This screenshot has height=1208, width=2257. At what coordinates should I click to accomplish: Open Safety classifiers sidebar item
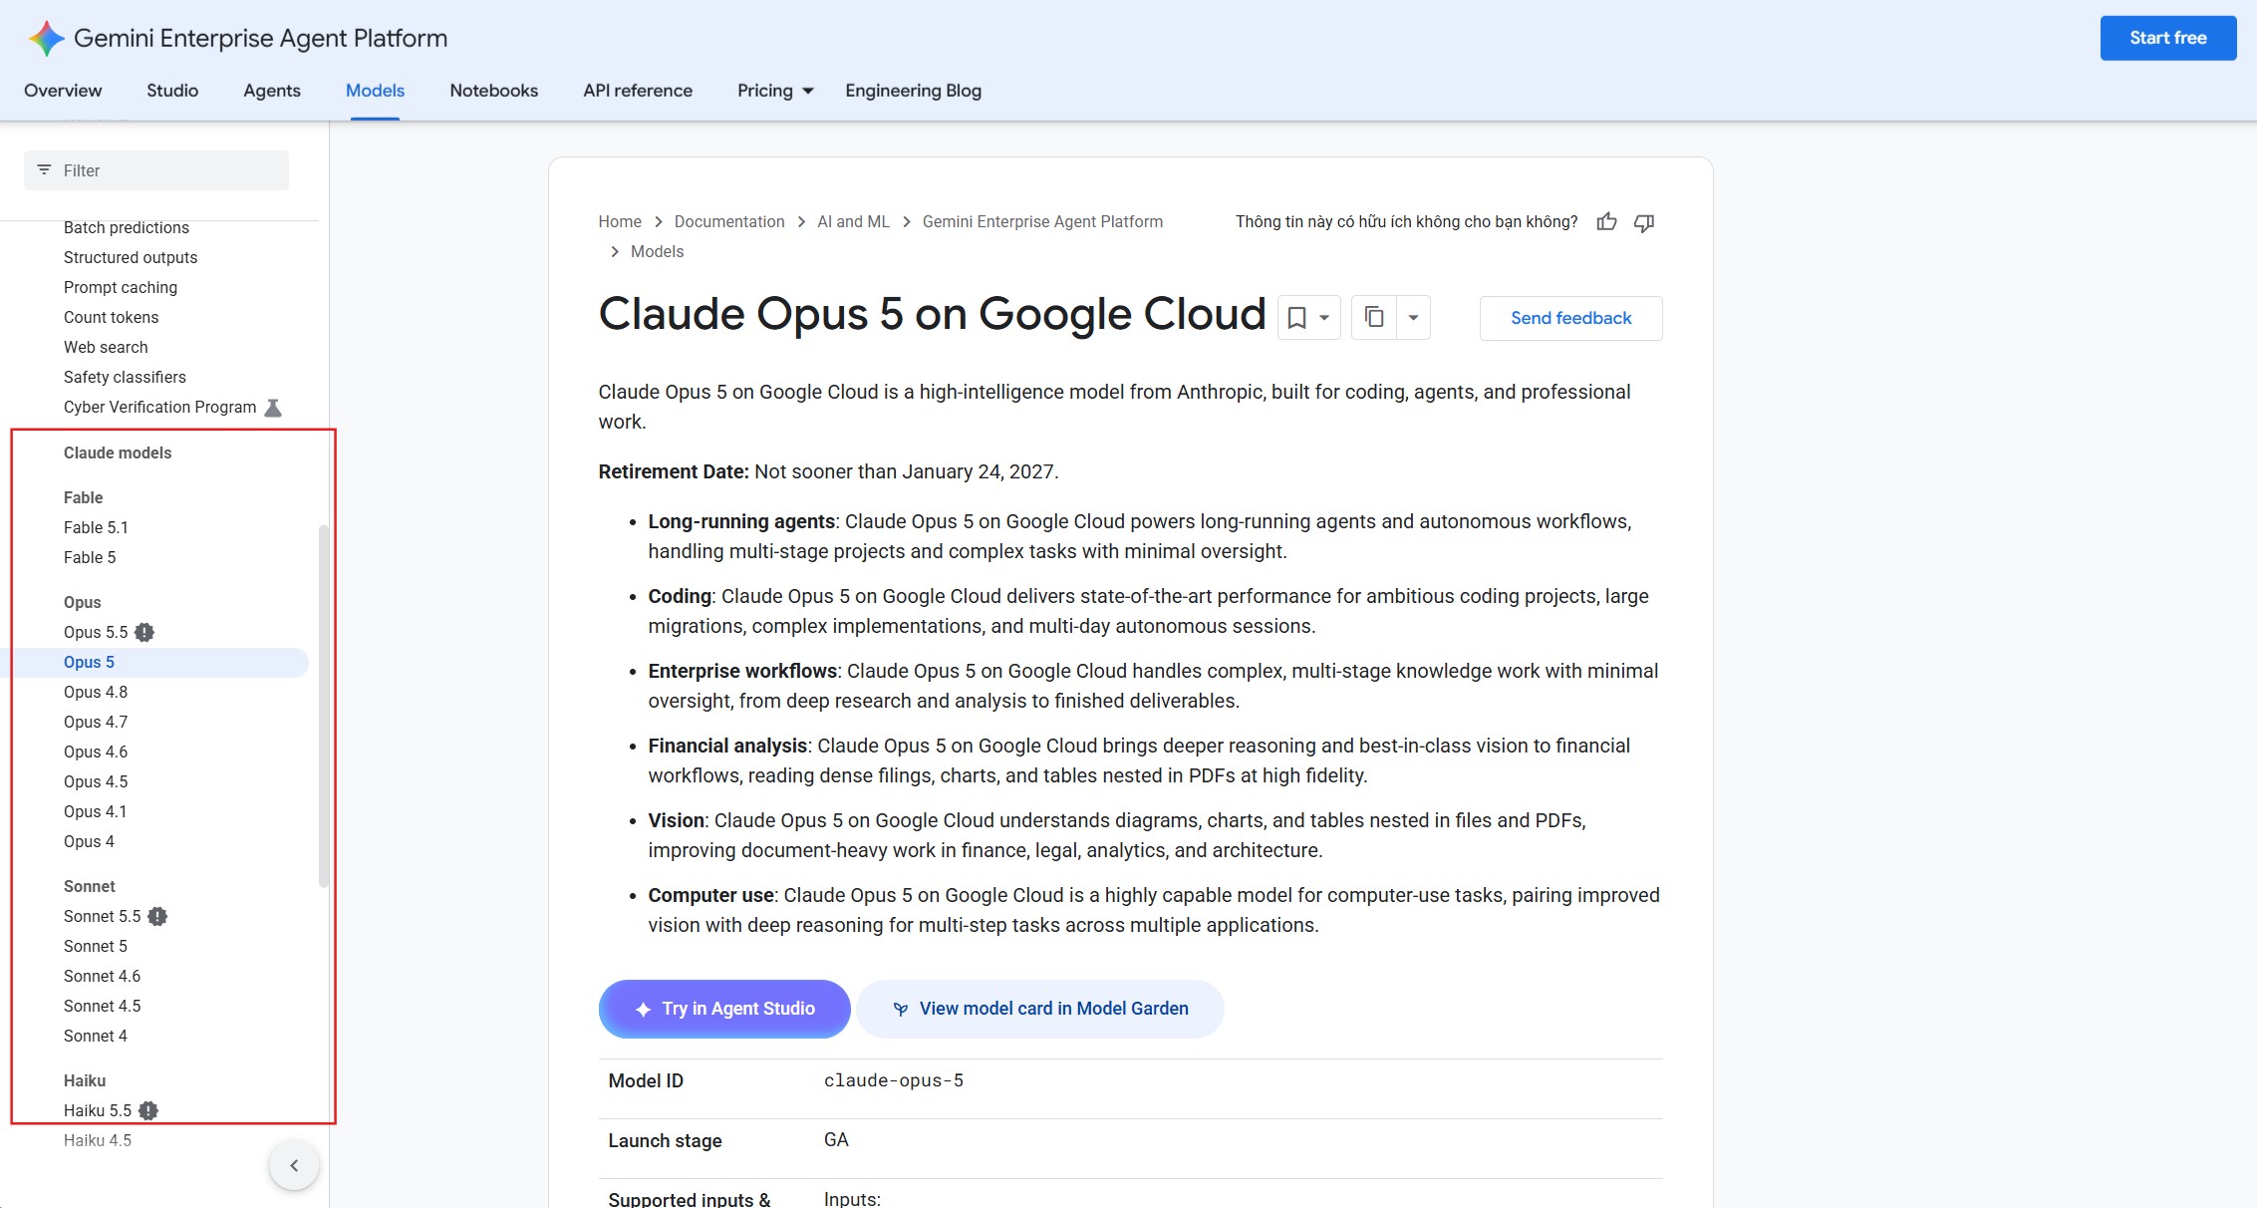pyautogui.click(x=125, y=377)
